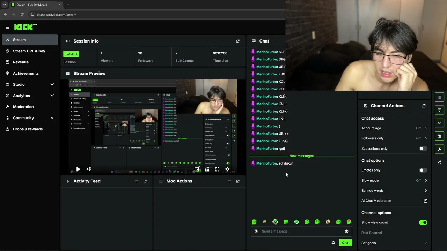The image size is (447, 251).
Task: Open the stream preview settings gear
Action: point(227,169)
